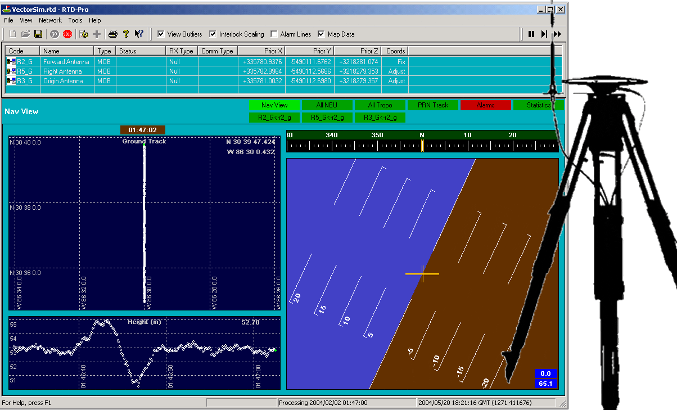
Task: Click the grey plus Add icon
Action: click(x=97, y=34)
